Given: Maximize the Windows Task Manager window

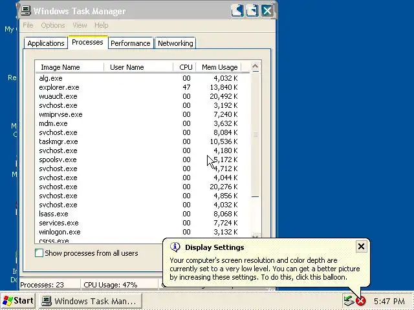Looking at the screenshot, I should (252, 11).
